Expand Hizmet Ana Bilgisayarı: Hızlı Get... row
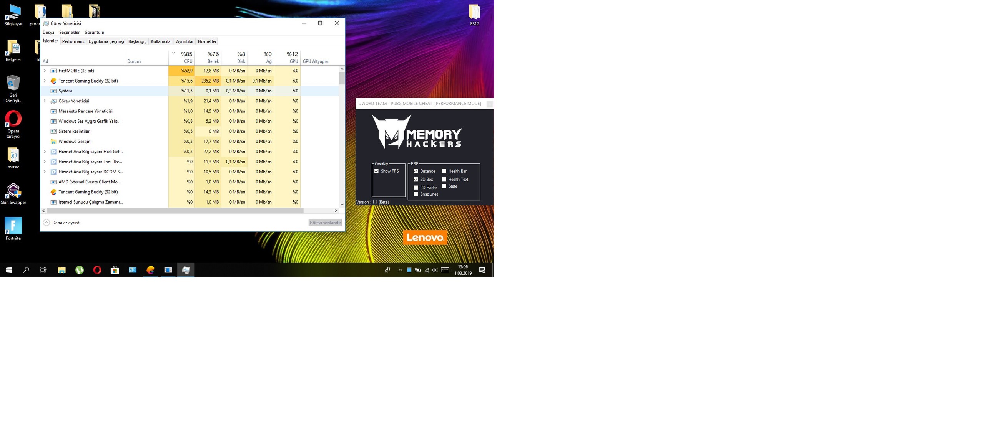The height and width of the screenshot is (439, 984). (x=45, y=152)
